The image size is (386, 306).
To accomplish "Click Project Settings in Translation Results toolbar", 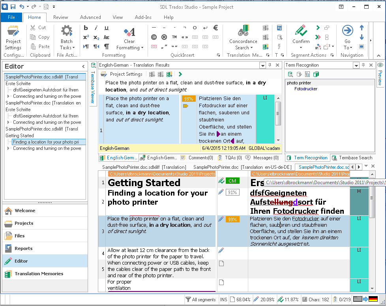I will pyautogui.click(x=122, y=74).
